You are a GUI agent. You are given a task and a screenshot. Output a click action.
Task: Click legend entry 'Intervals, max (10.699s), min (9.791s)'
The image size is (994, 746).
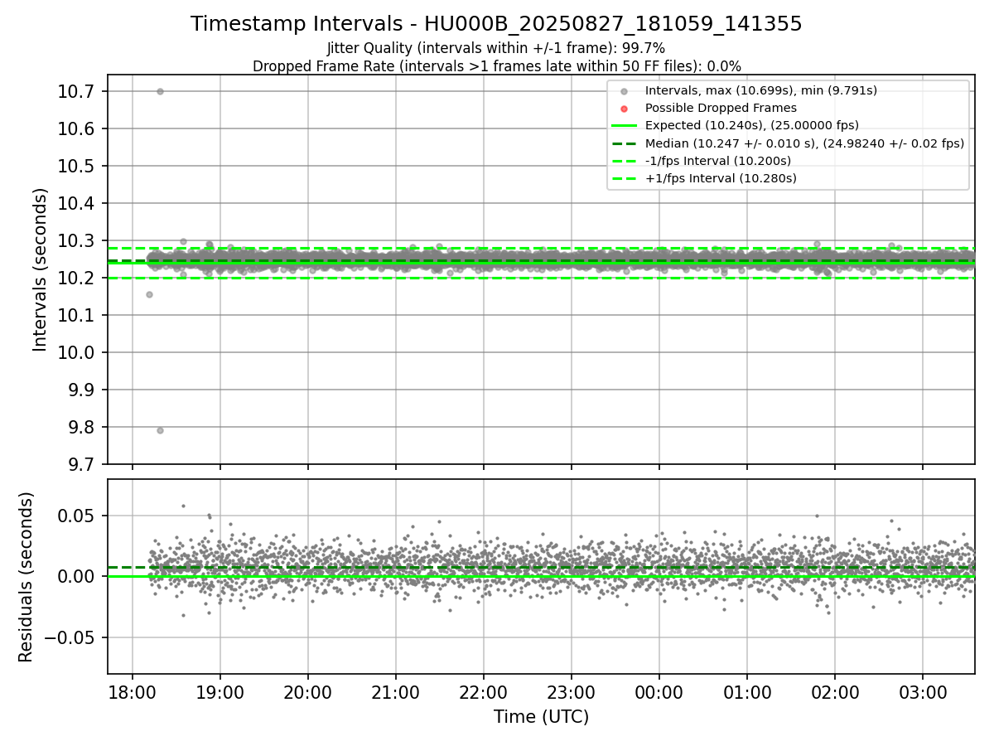760,90
